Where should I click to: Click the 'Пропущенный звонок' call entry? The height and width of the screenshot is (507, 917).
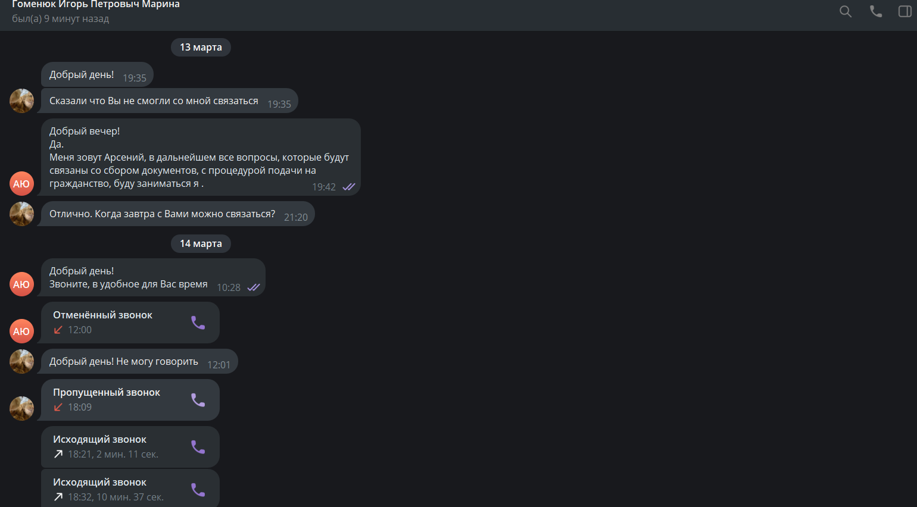[x=130, y=400]
